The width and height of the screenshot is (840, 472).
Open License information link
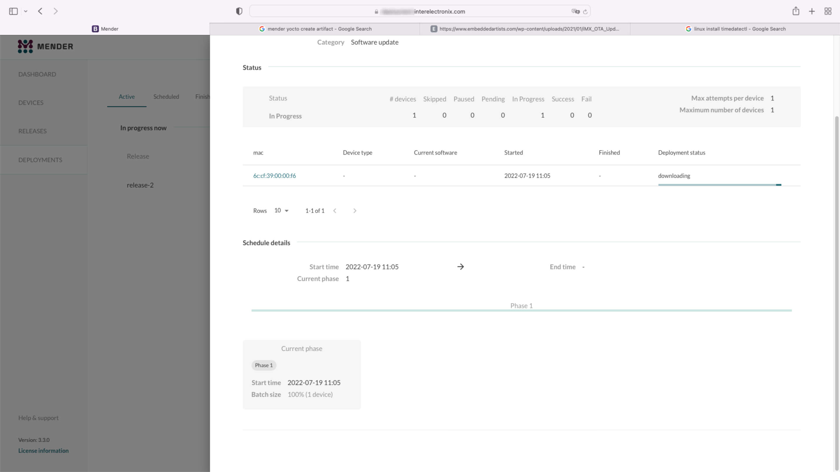(x=43, y=450)
